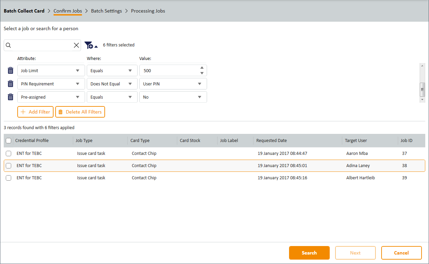Decrease the Job Limit value with down arrow
Screen dimensions: 429x264
tap(202, 73)
